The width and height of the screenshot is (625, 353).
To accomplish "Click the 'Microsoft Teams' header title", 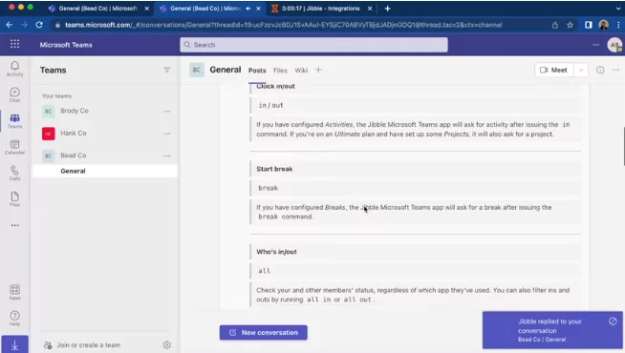I will tap(66, 45).
